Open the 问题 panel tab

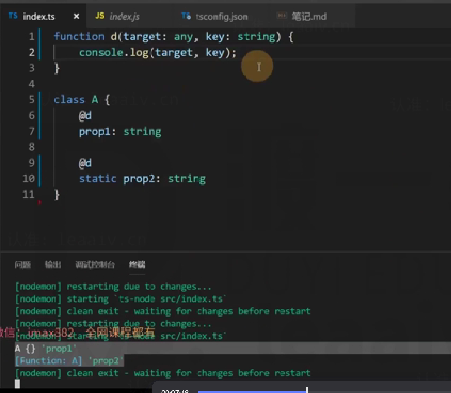tap(23, 265)
